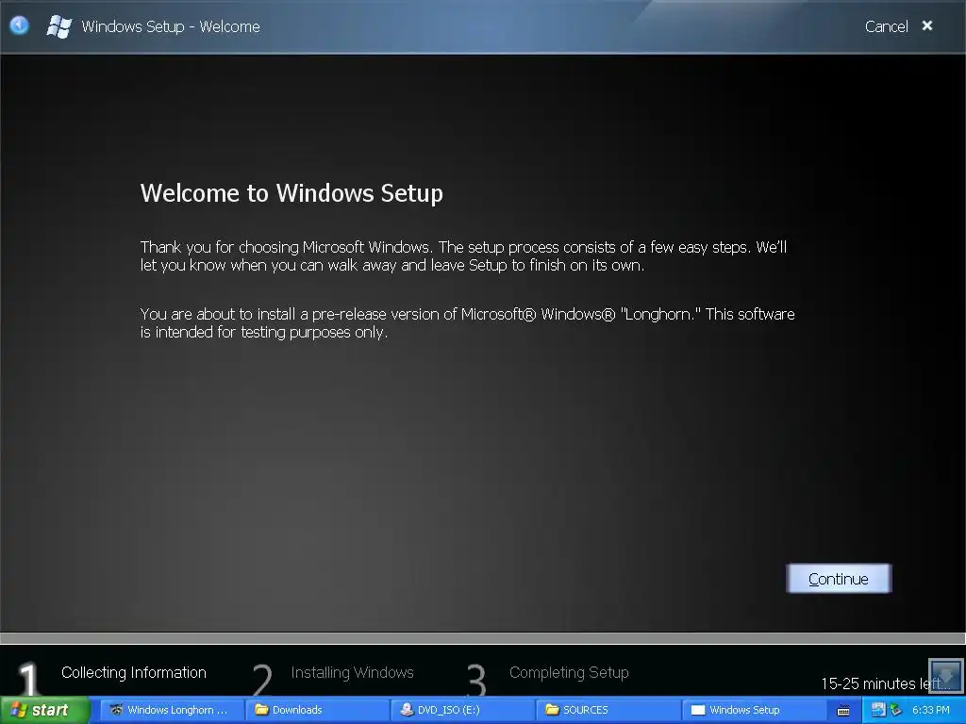966x724 pixels.
Task: Click the Collecting Information step label
Action: click(x=134, y=672)
